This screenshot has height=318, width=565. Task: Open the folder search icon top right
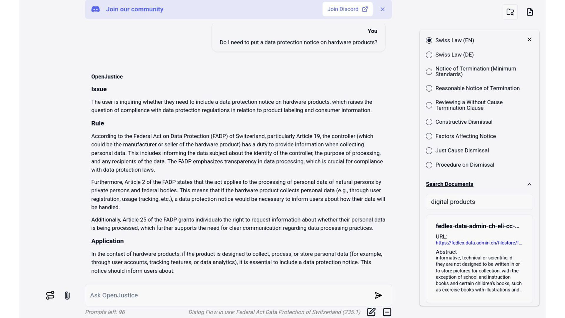(510, 12)
